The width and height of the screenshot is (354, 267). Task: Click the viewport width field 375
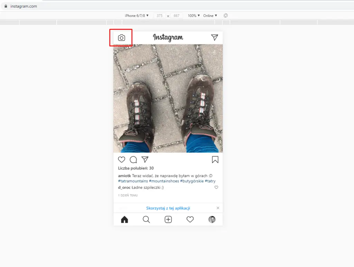pyautogui.click(x=159, y=16)
